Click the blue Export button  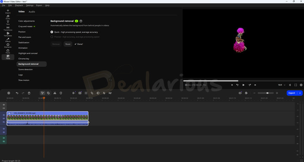click(x=292, y=93)
